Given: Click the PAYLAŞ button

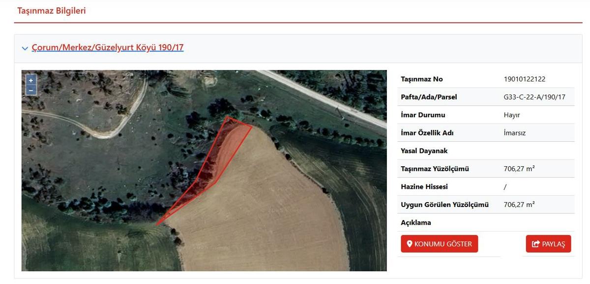Looking at the screenshot, I should tap(548, 244).
